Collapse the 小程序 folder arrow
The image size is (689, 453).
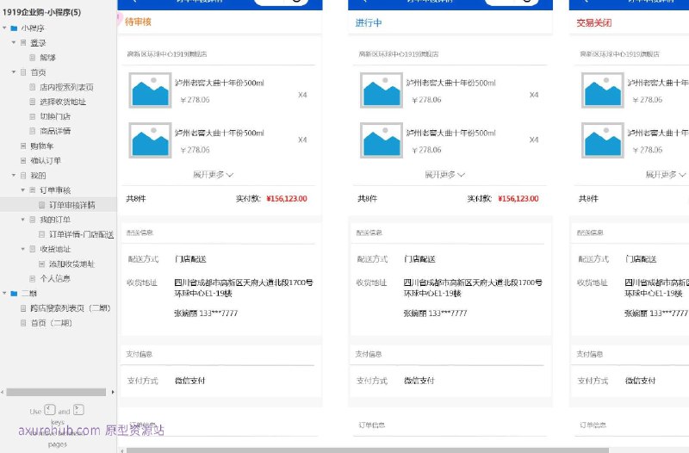pyautogui.click(x=5, y=28)
